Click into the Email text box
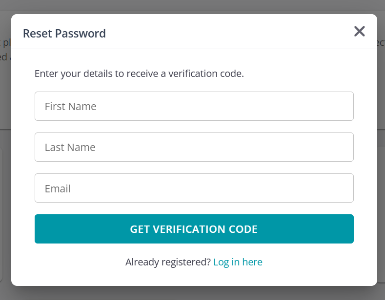Screen dimensions: 385x300 [194, 188]
